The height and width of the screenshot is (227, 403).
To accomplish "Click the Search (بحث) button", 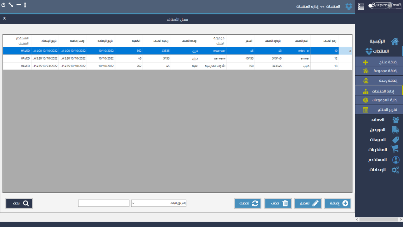I will [19, 203].
